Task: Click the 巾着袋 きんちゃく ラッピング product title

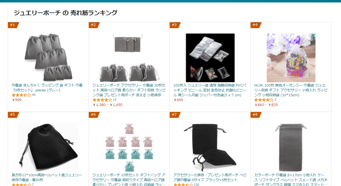Action: coord(47,88)
